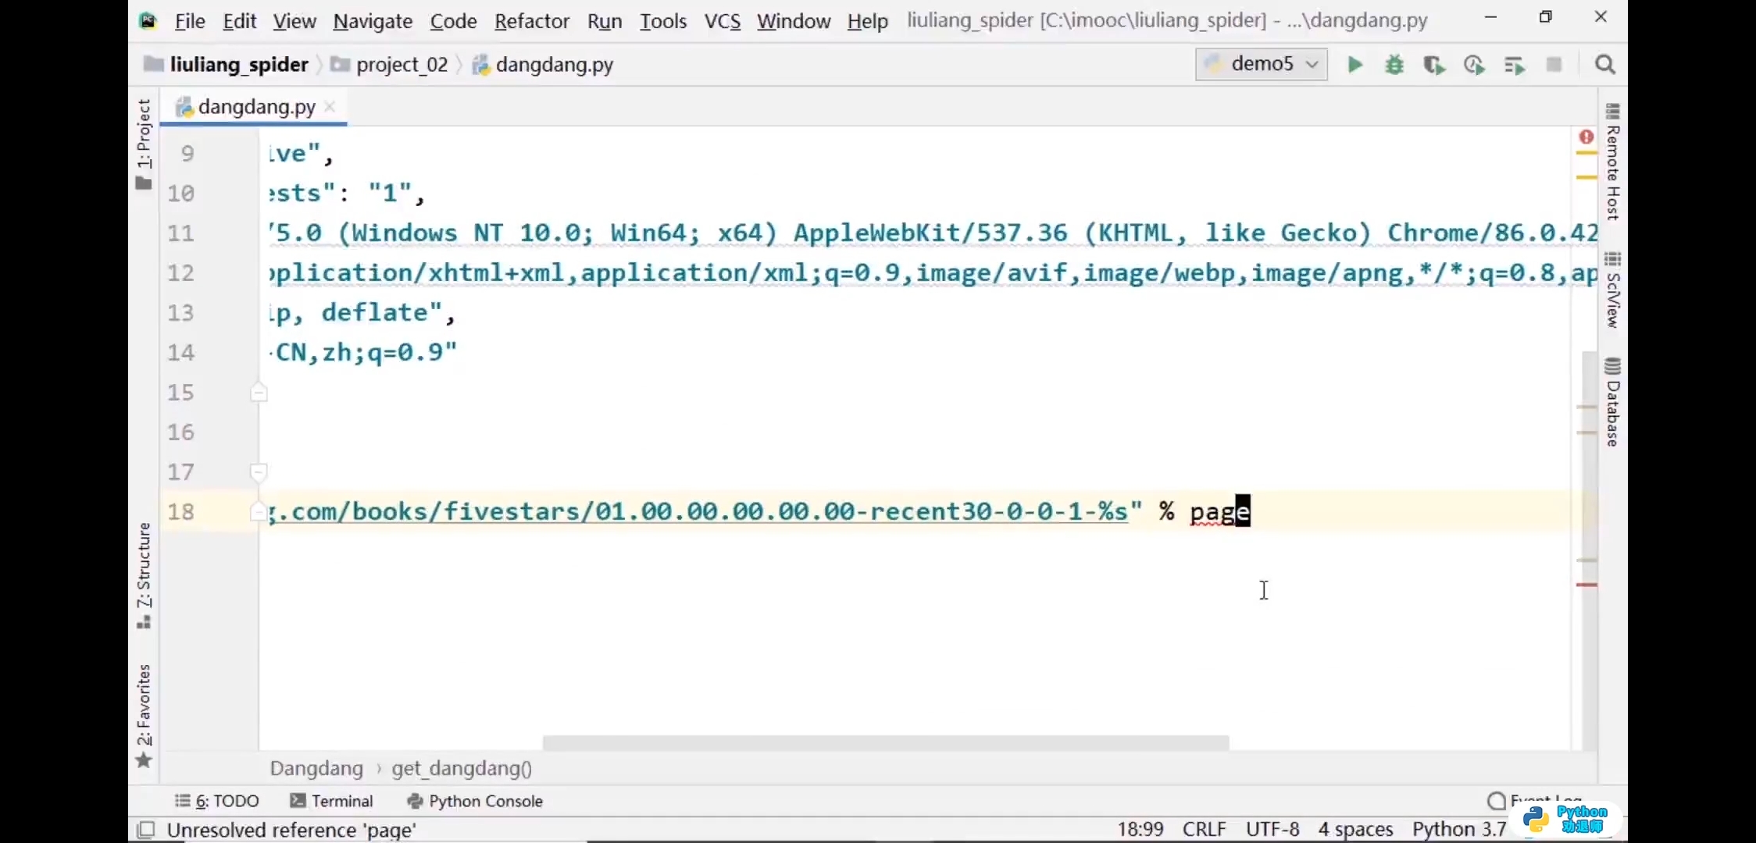Open the Refactor menu
The image size is (1756, 843).
(x=532, y=21)
